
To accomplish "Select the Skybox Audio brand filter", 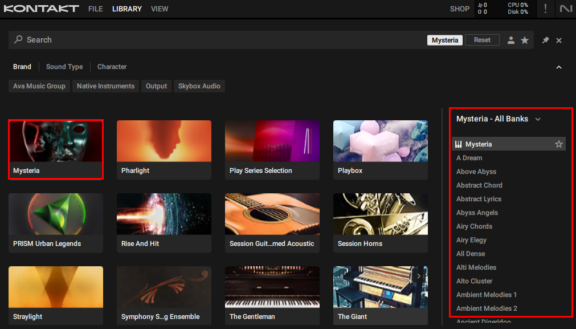I will click(x=199, y=86).
